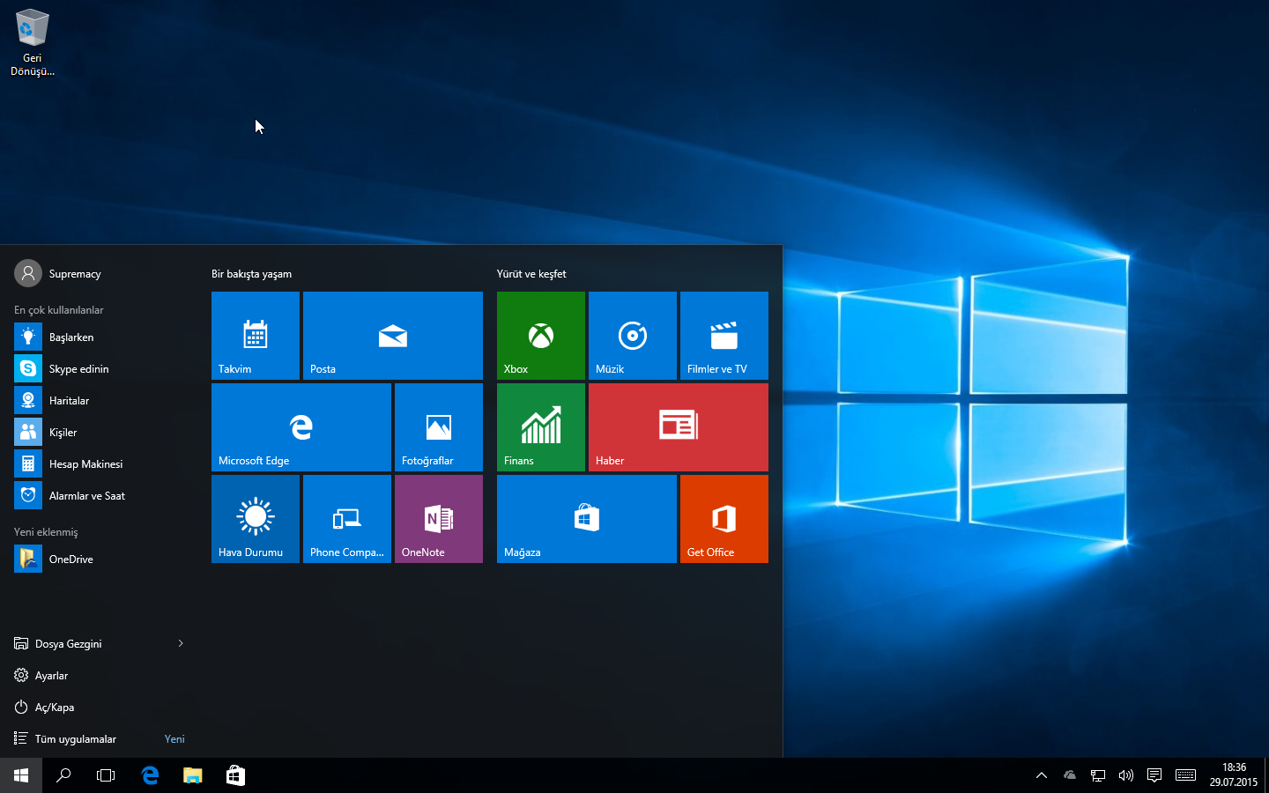Open the Haber news tile
Screen dimensions: 1269x793
[x=679, y=427]
